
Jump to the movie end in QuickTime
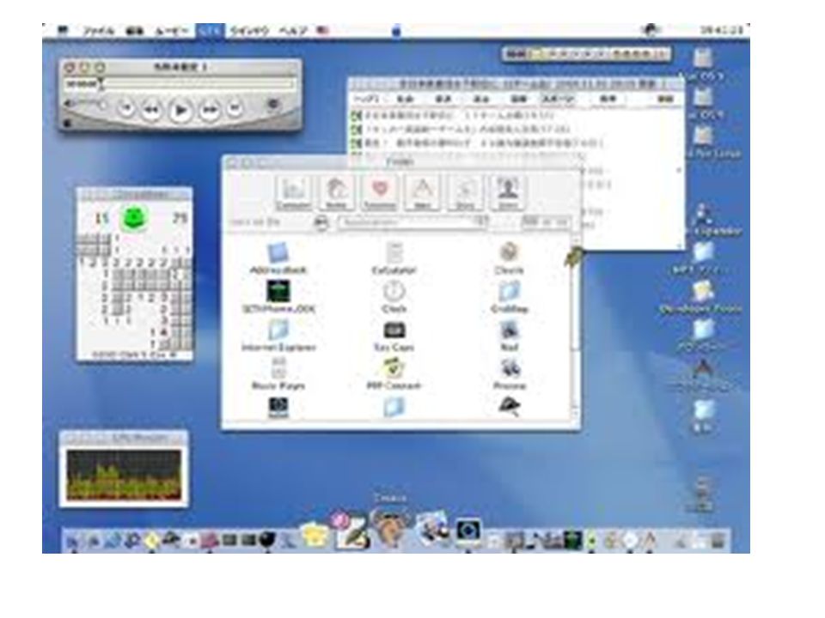tap(235, 109)
